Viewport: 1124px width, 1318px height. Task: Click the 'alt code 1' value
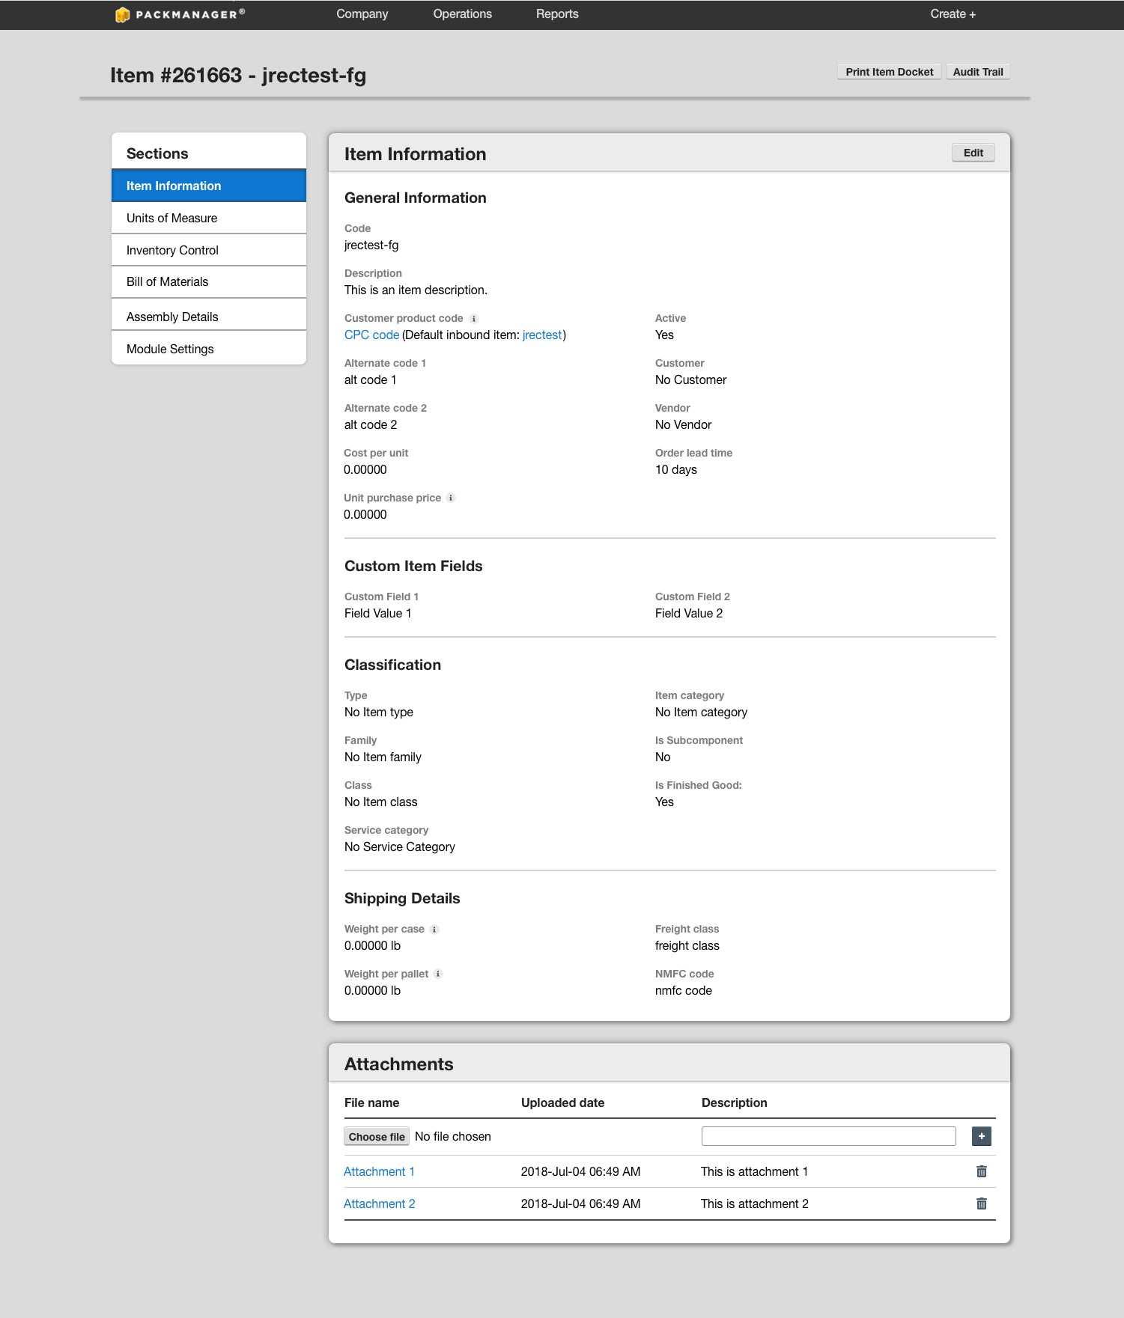tap(371, 380)
